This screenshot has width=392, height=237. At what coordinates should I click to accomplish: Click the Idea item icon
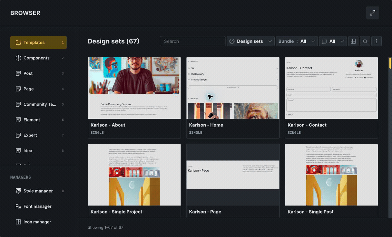tap(18, 151)
